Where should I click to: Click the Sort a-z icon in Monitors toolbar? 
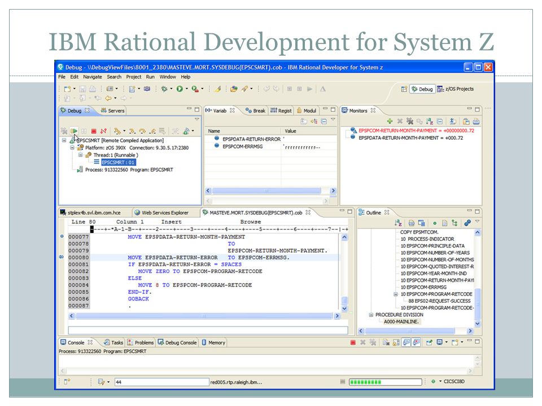click(430, 121)
